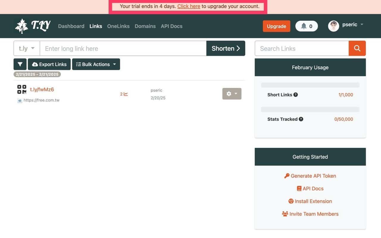Click the Shorten button
381x238 pixels.
coord(226,48)
